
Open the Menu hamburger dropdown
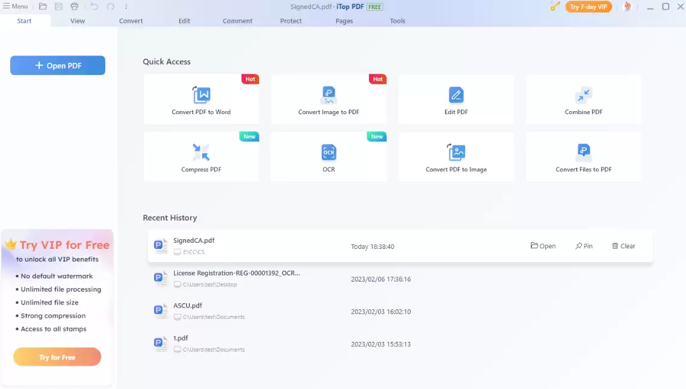tap(16, 7)
